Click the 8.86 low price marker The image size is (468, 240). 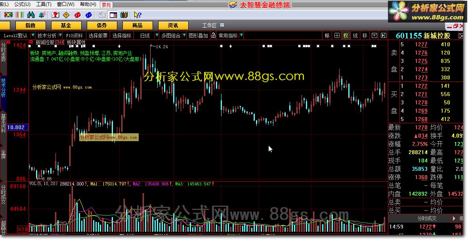pos(47,179)
